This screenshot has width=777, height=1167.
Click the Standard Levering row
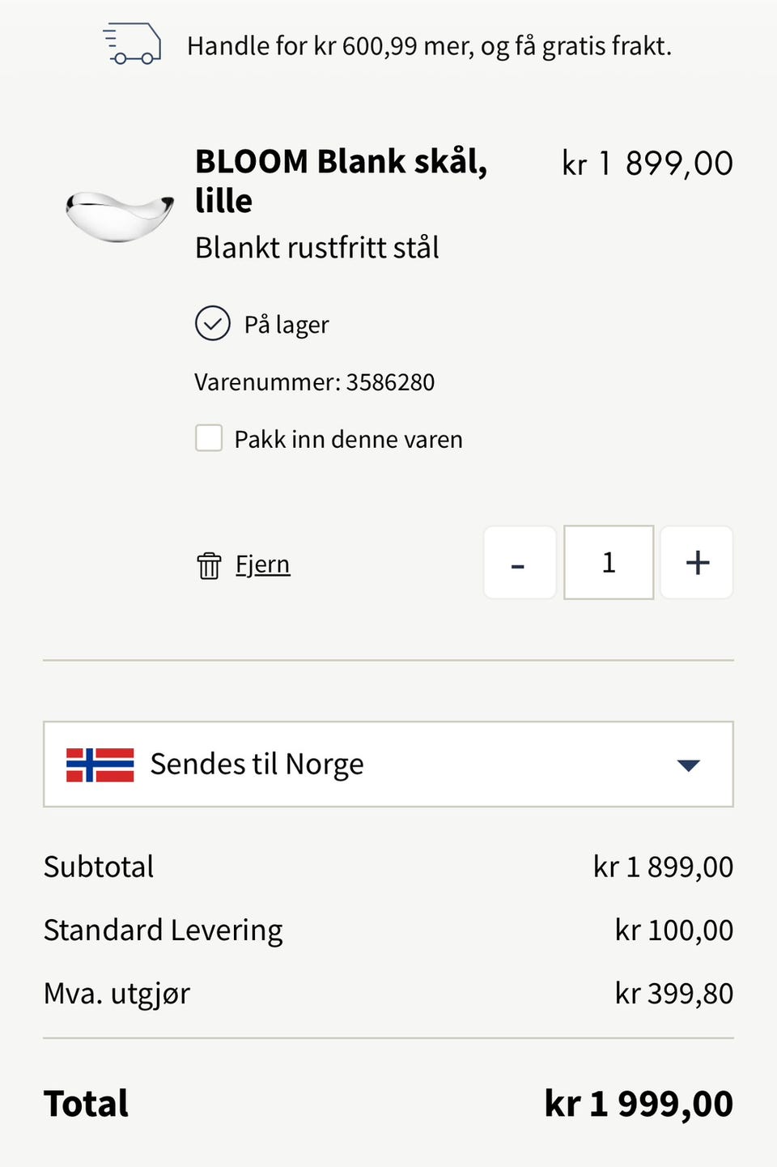(388, 931)
